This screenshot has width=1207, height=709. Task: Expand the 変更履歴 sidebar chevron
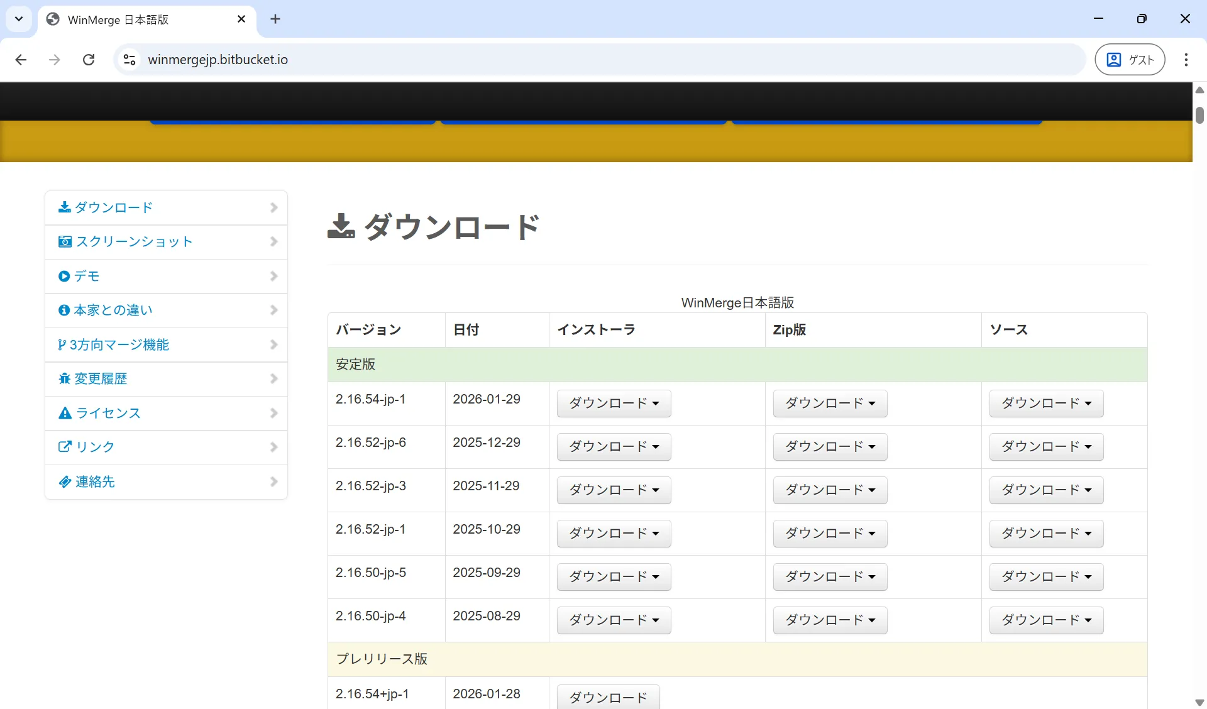(273, 378)
